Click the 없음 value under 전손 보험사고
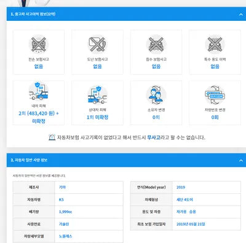This screenshot has height=243, width=246. [39, 66]
